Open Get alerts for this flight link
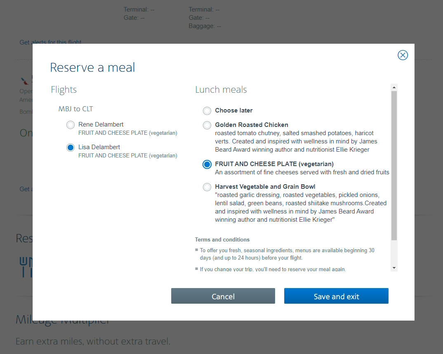The width and height of the screenshot is (443, 354). (50, 42)
